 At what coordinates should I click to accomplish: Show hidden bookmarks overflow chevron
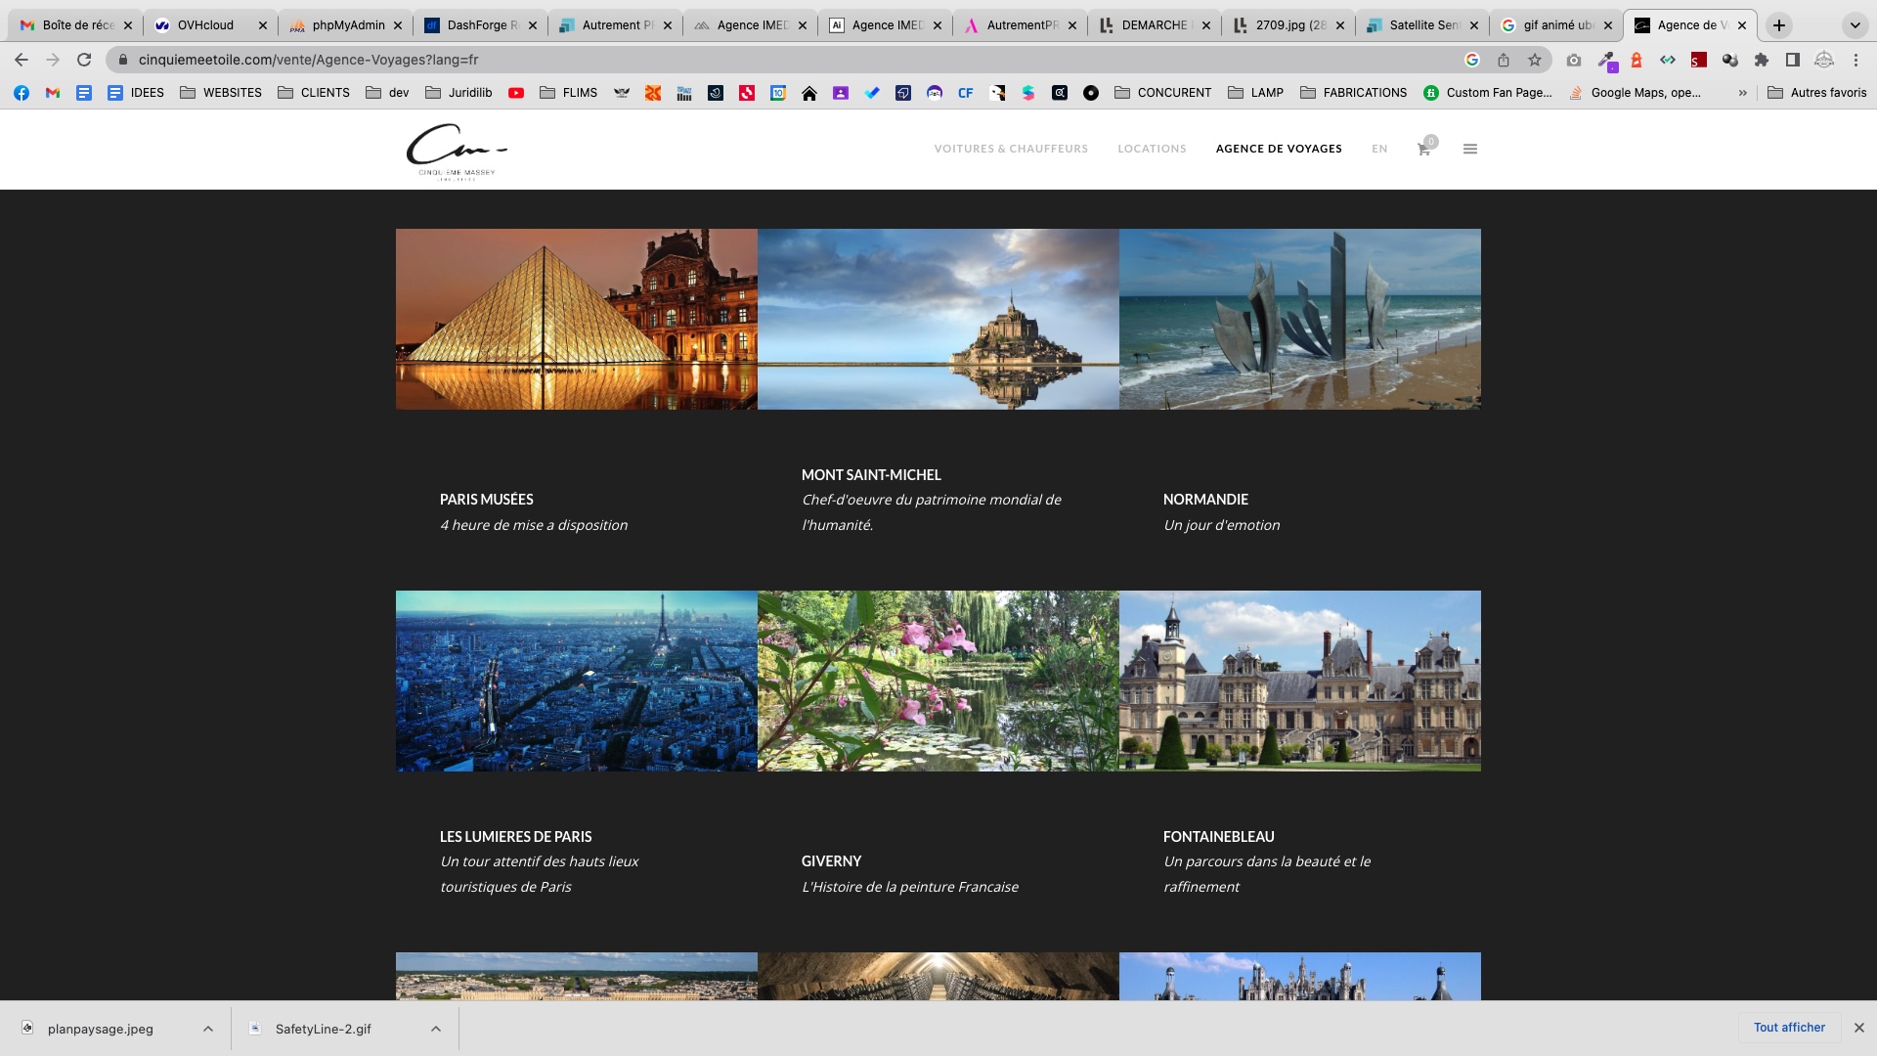(x=1742, y=93)
